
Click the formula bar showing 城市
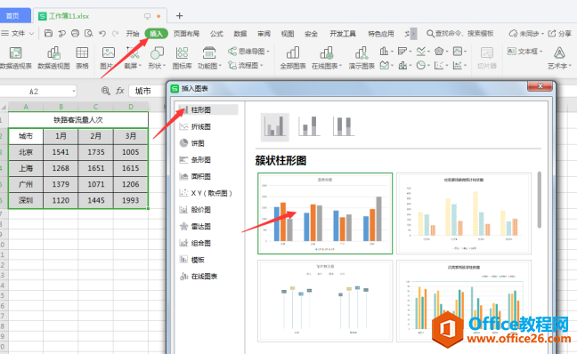coord(147,91)
